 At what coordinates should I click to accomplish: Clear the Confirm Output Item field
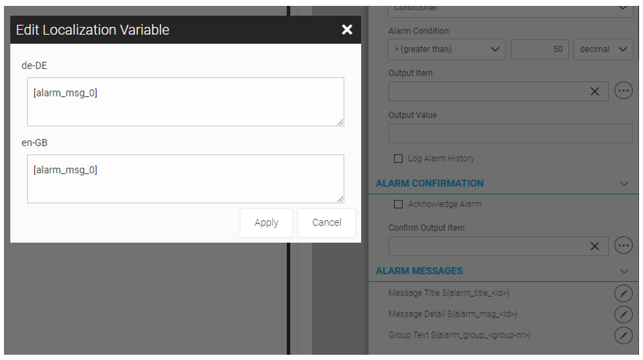[x=595, y=245]
